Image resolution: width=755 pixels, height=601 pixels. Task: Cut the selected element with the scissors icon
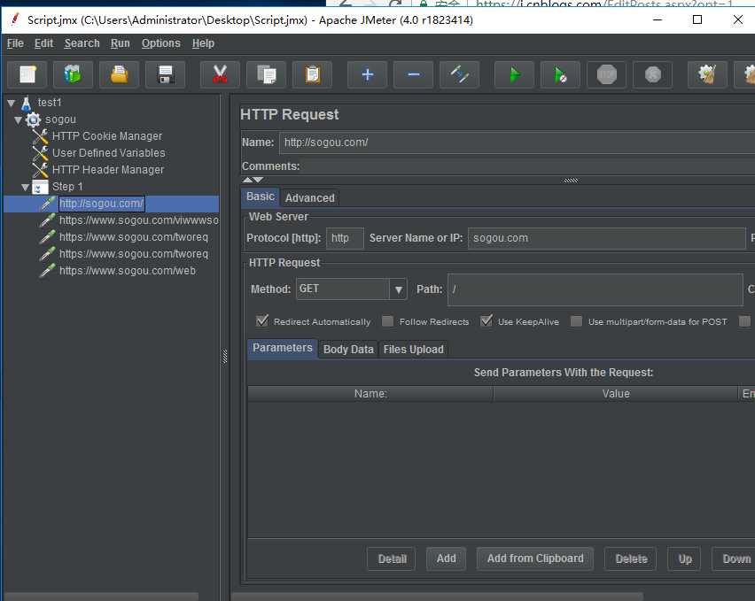[220, 74]
